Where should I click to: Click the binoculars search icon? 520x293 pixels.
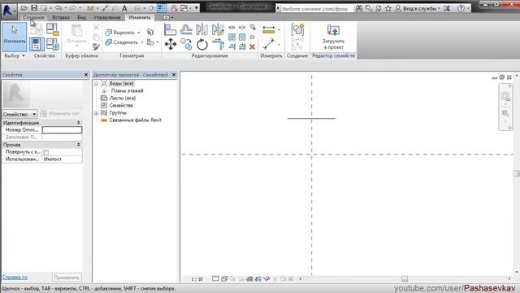(x=359, y=8)
